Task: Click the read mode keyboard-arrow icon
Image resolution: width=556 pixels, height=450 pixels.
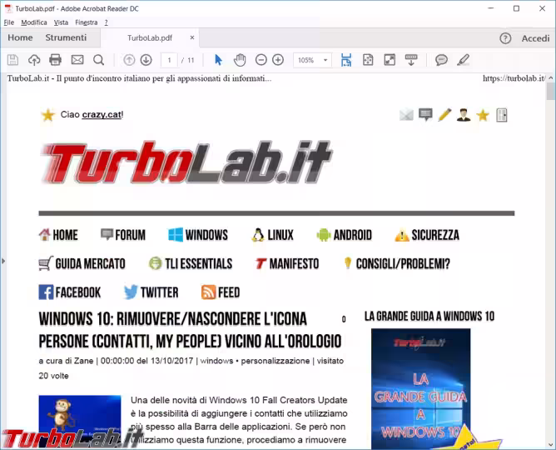Action: 411,60
